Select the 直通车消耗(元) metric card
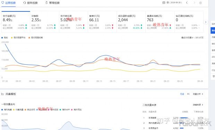The height and width of the screenshot is (130, 215). coord(160,22)
